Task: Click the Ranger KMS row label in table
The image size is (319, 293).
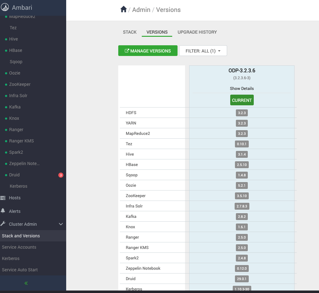Action: click(137, 247)
